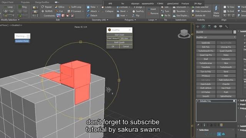Click the Insert loop tool
This screenshot has height=138, width=246.
pos(152,9)
